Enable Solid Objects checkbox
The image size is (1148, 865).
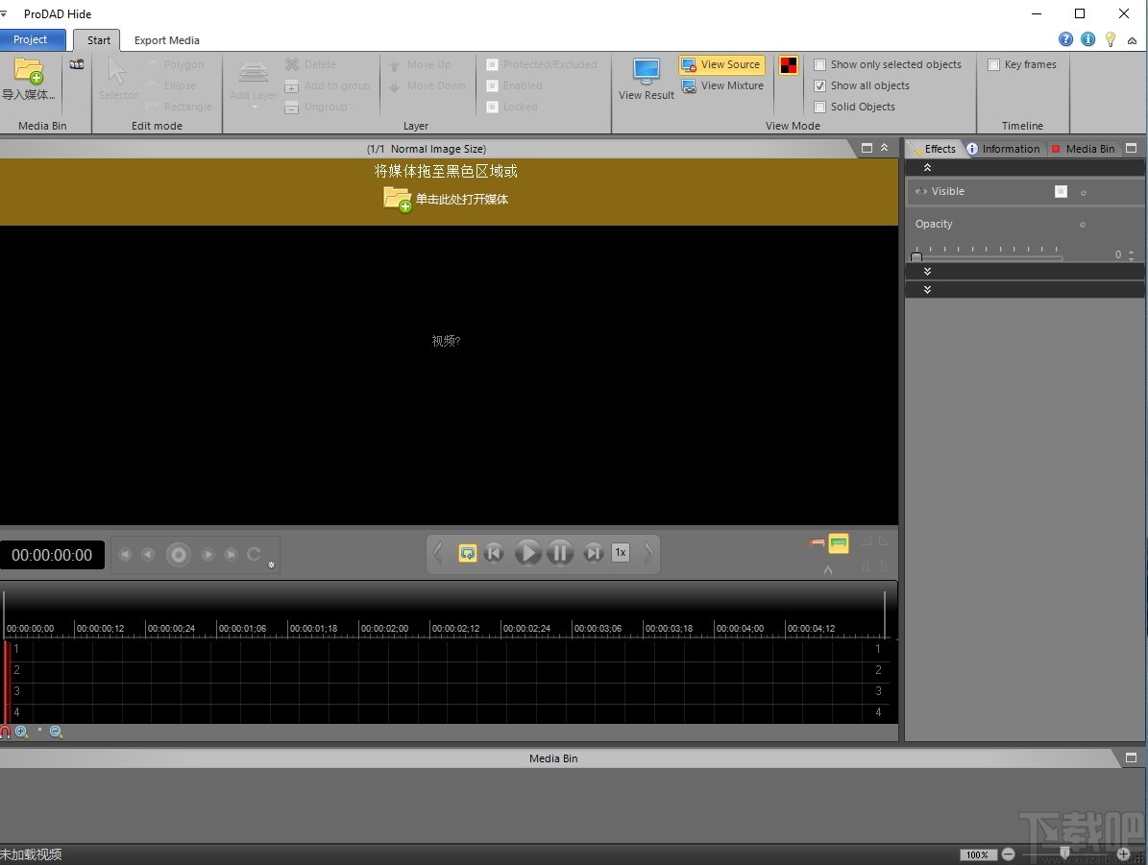(x=820, y=107)
